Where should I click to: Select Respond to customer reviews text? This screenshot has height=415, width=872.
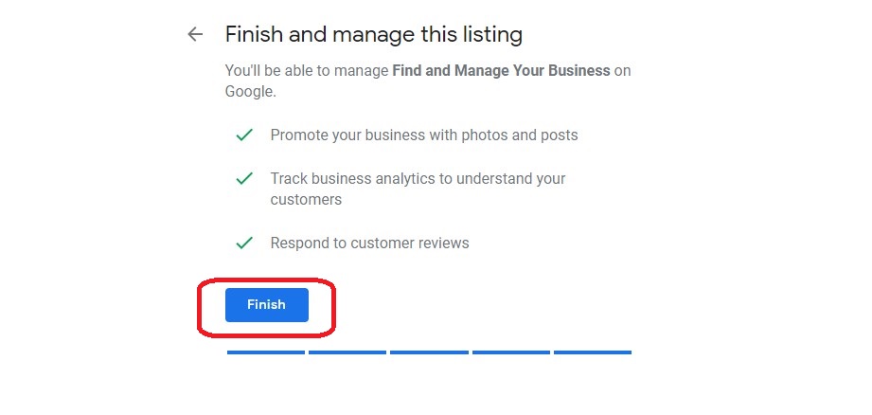tap(370, 244)
